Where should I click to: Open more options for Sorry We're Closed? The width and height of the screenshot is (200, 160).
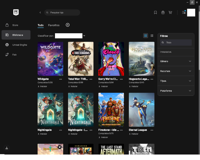(121, 79)
